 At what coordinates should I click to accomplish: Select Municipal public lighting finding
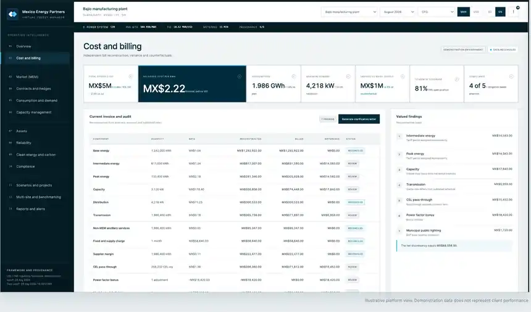[x=454, y=232]
